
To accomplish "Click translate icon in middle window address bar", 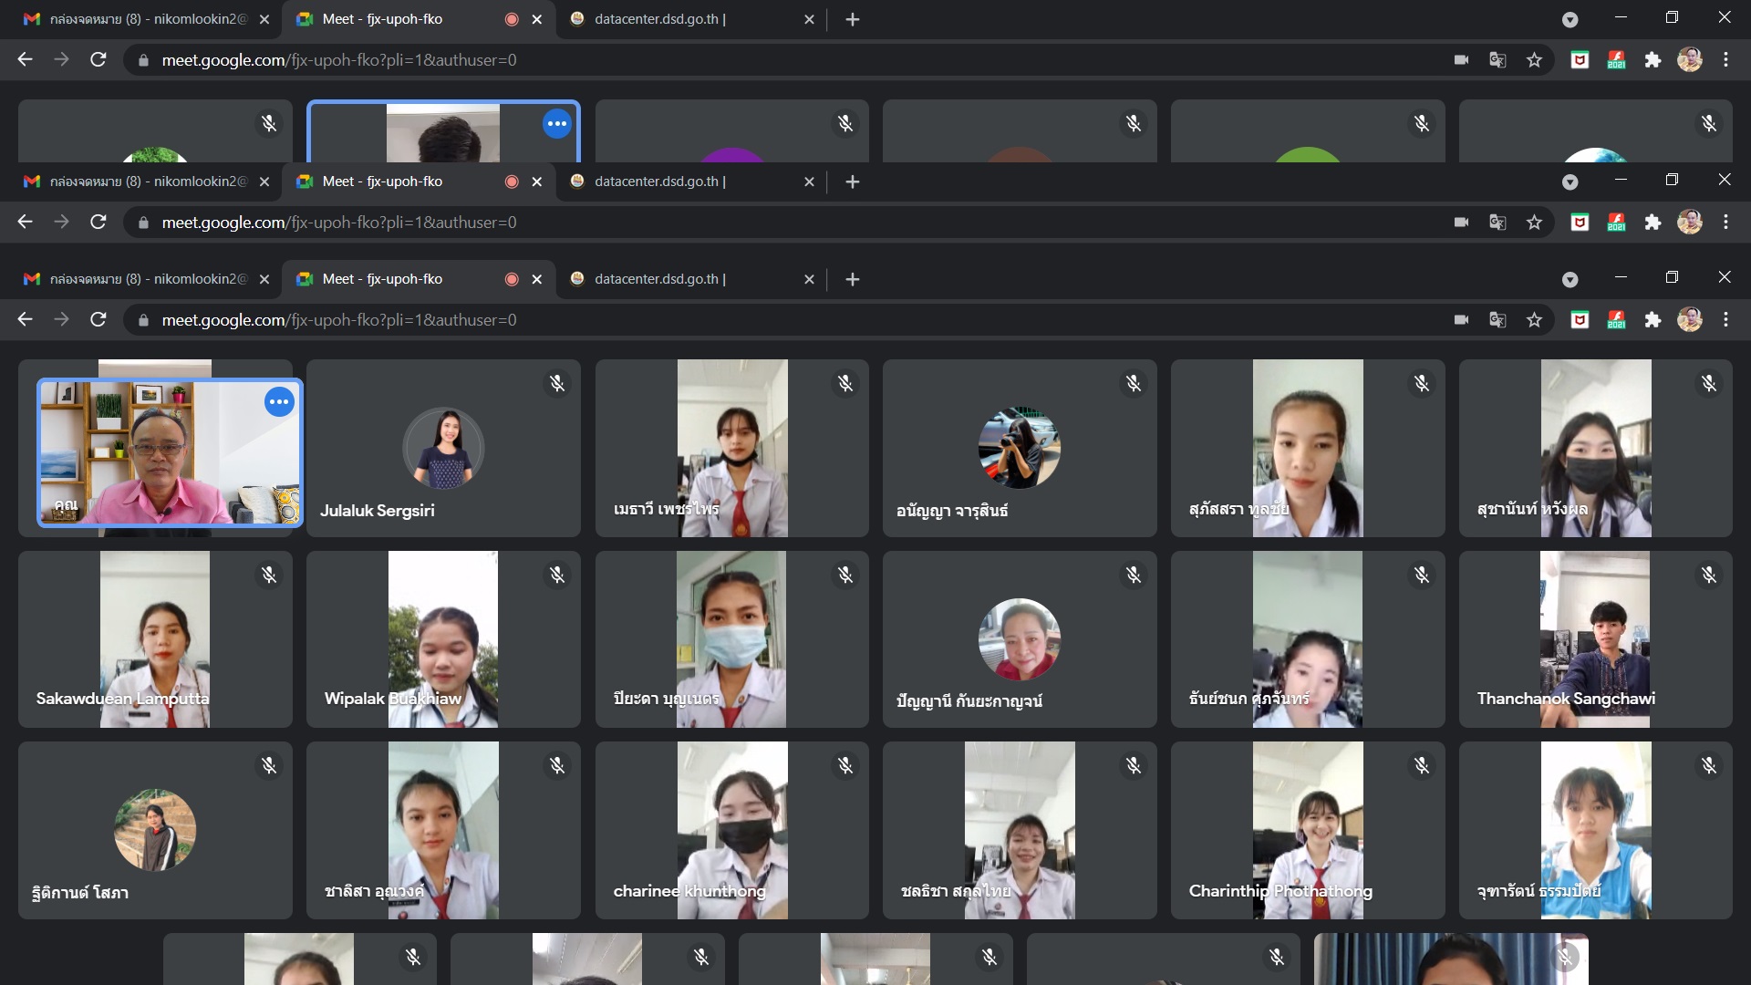I will [x=1497, y=222].
